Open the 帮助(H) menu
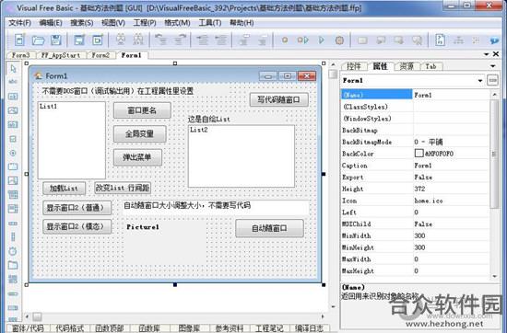The image size is (507, 333). [242, 23]
